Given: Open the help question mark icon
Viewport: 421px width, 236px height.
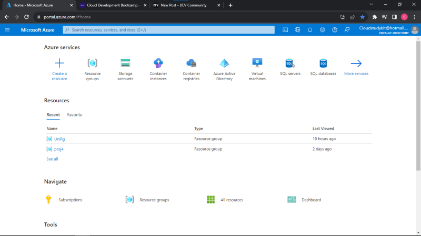Looking at the screenshot, I should (x=335, y=30).
